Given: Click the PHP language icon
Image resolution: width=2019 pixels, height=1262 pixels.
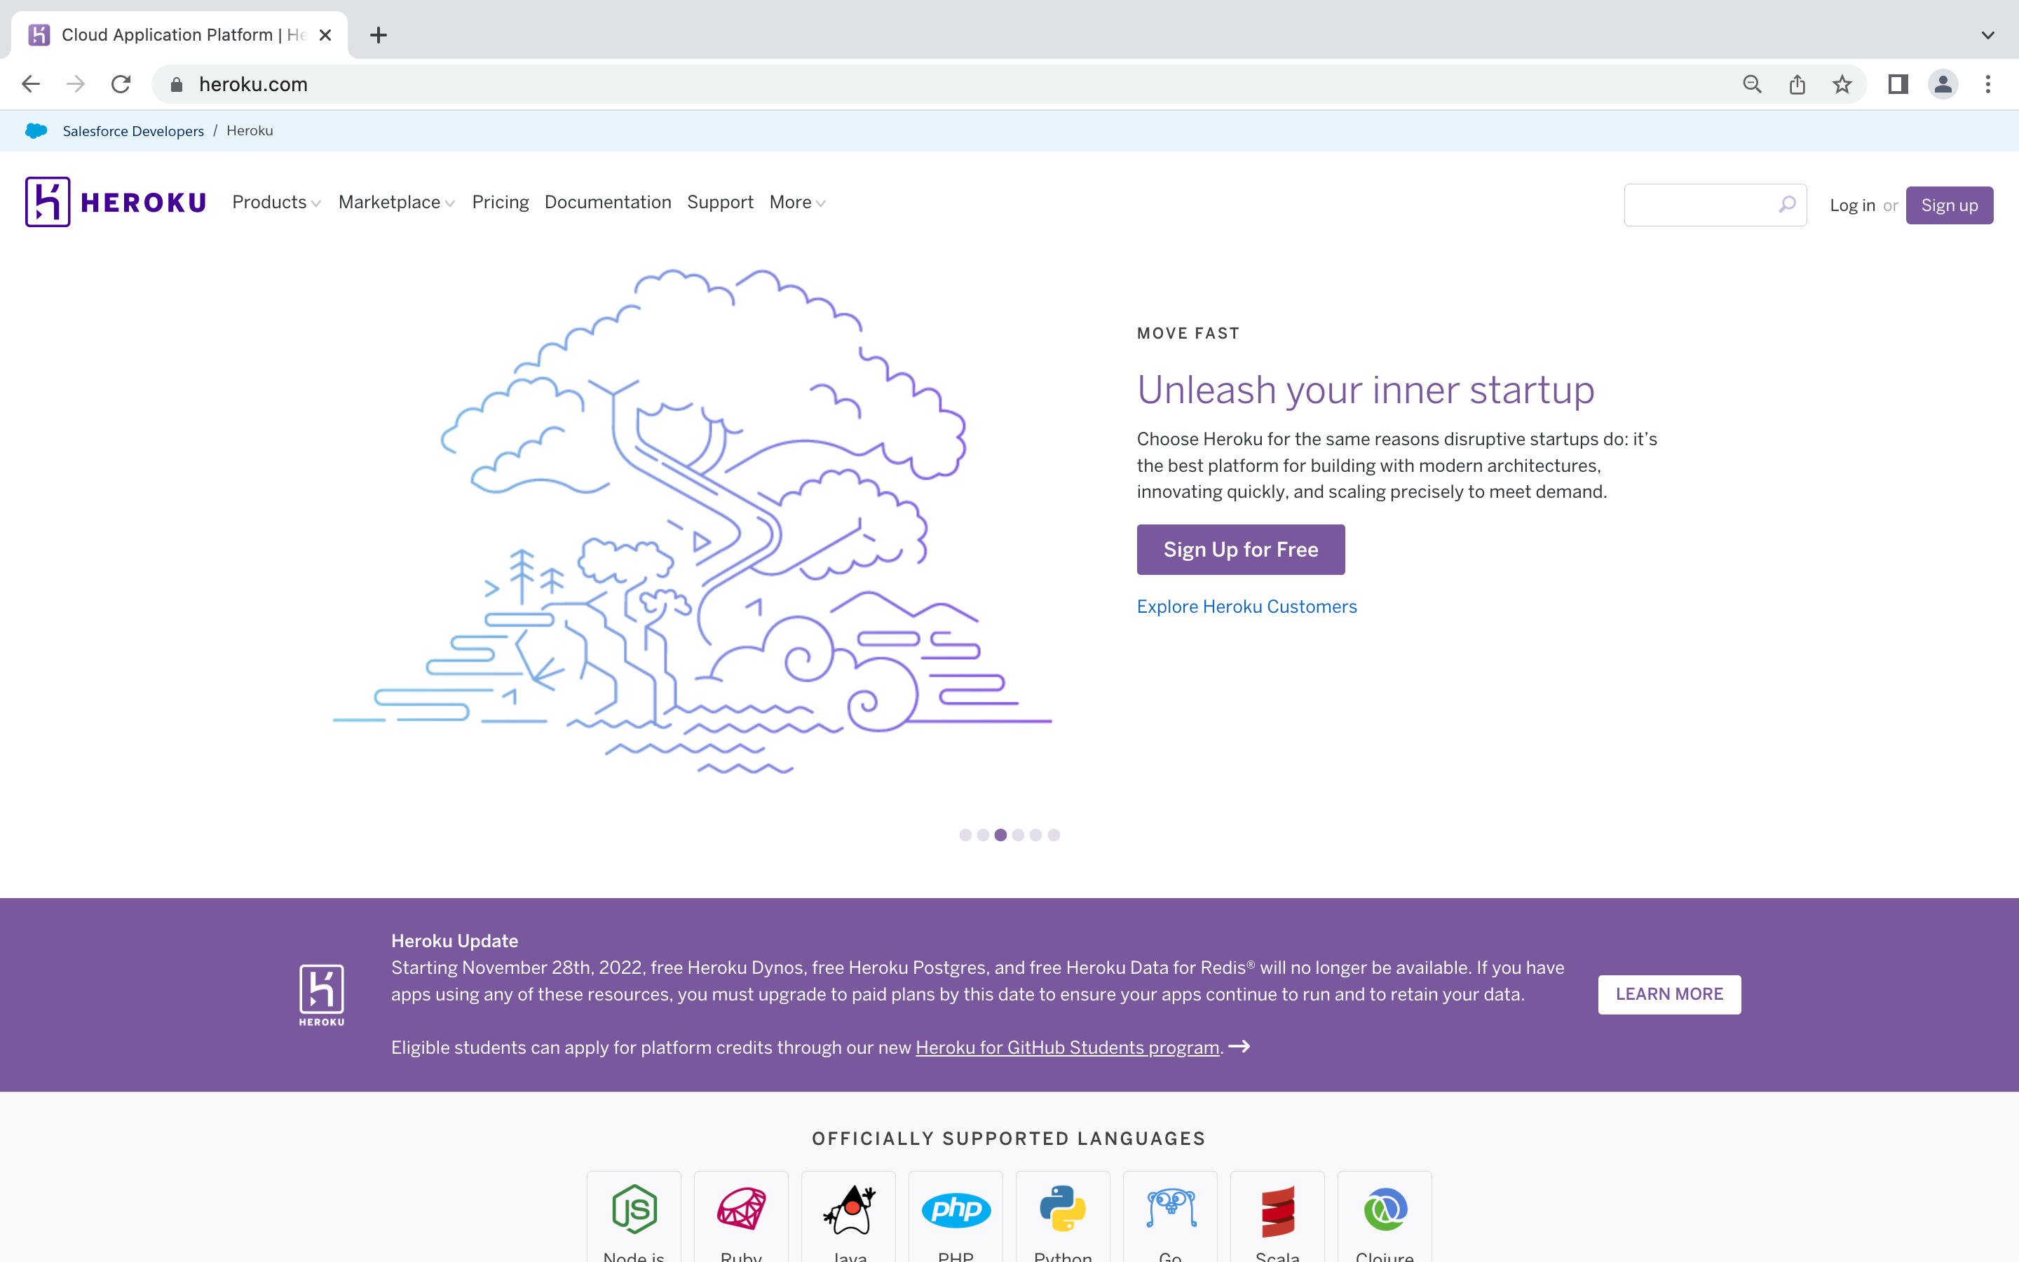Looking at the screenshot, I should [956, 1209].
